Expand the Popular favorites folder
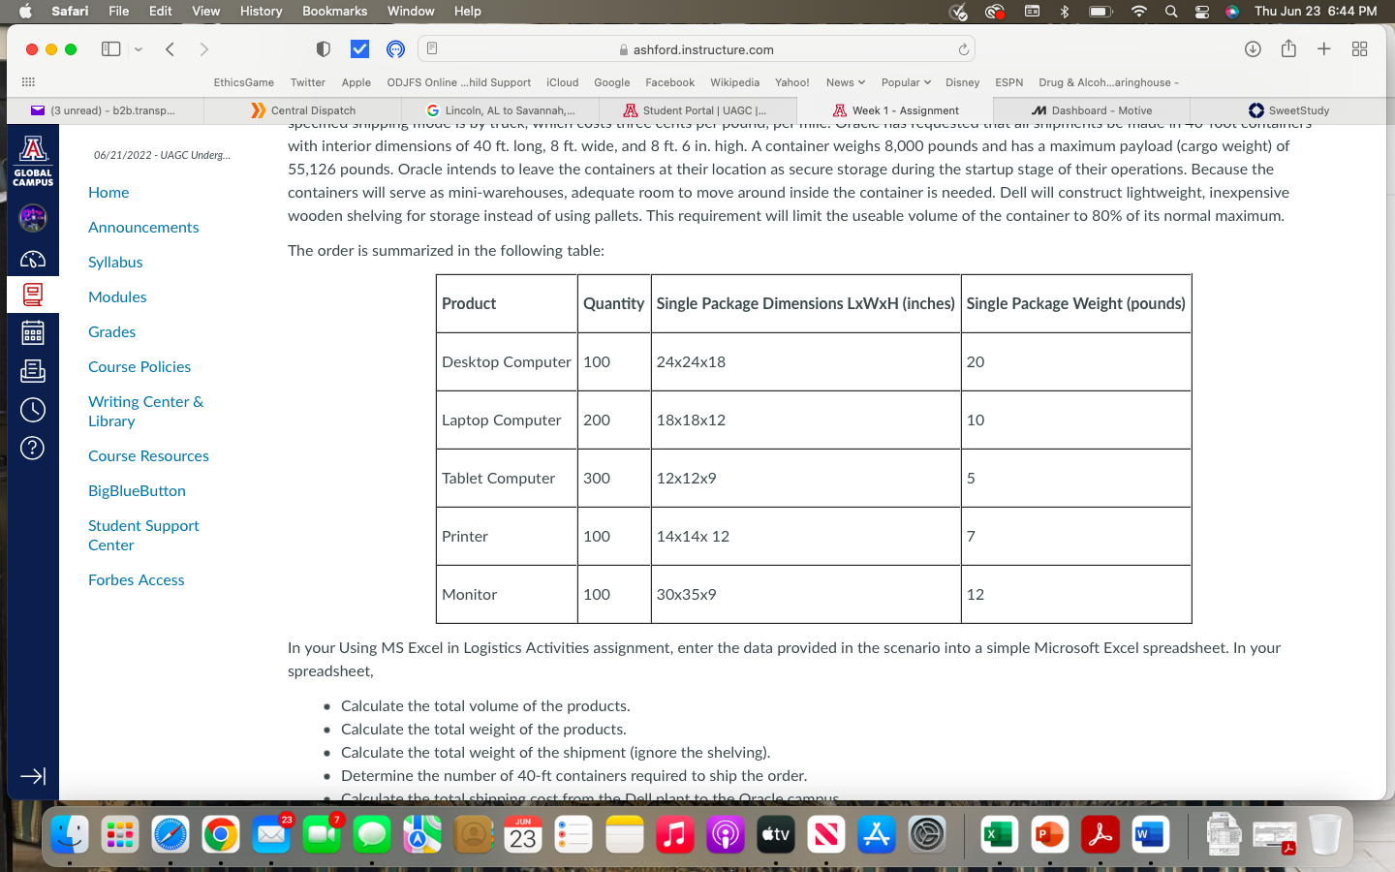Viewport: 1395px width, 872px height. click(x=906, y=82)
